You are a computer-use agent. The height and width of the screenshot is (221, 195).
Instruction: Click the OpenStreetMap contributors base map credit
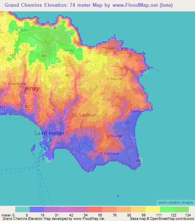[x=162, y=219]
